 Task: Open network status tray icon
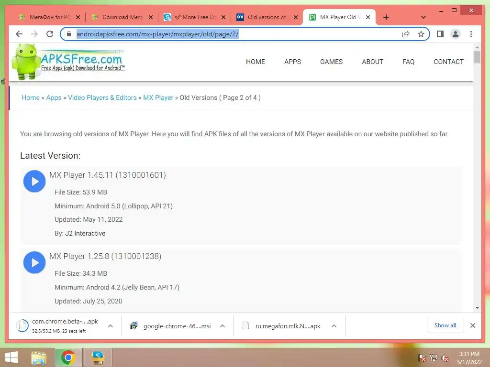point(434,357)
